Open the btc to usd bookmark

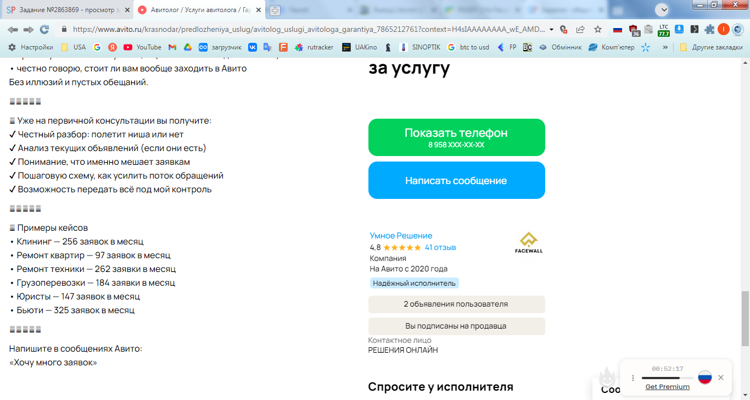[x=468, y=47]
